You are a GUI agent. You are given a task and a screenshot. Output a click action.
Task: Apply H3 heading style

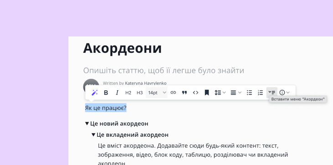140,93
